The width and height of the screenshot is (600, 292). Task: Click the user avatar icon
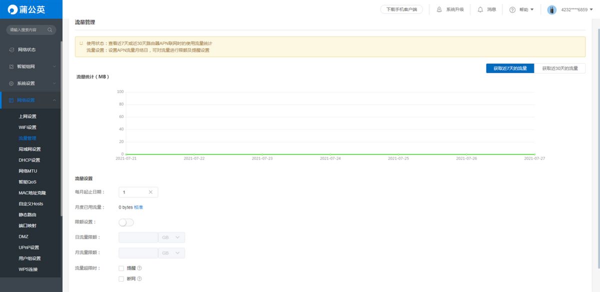[552, 9]
